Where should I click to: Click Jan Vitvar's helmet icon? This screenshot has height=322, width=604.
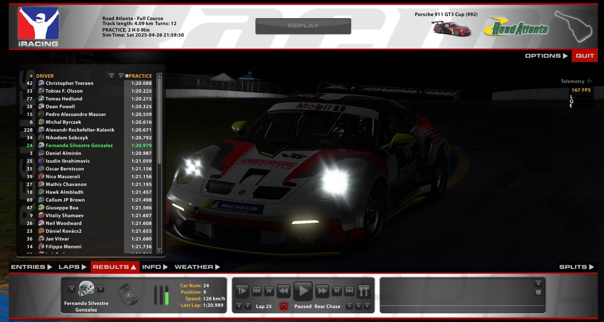pyautogui.click(x=41, y=239)
